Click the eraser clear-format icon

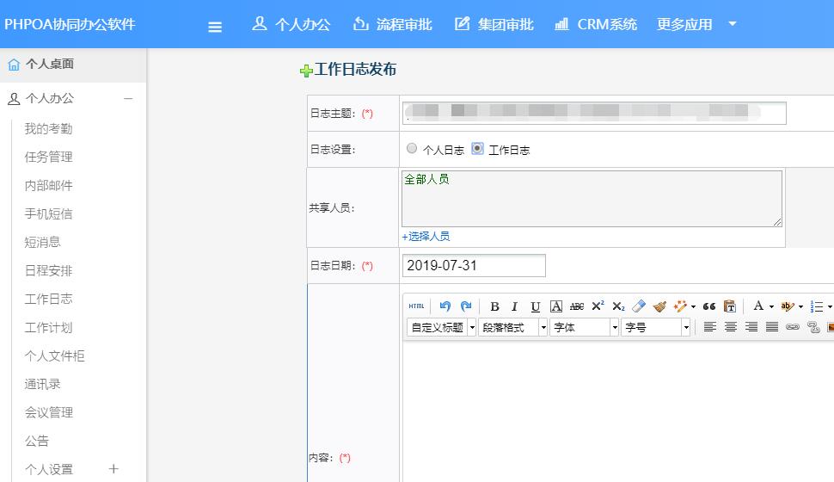point(639,306)
